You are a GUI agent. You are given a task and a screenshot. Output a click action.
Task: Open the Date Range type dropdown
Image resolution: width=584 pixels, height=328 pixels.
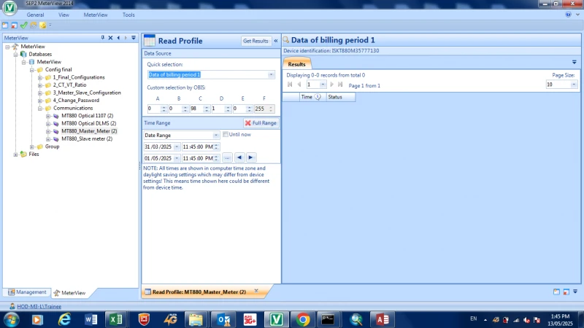(x=215, y=136)
